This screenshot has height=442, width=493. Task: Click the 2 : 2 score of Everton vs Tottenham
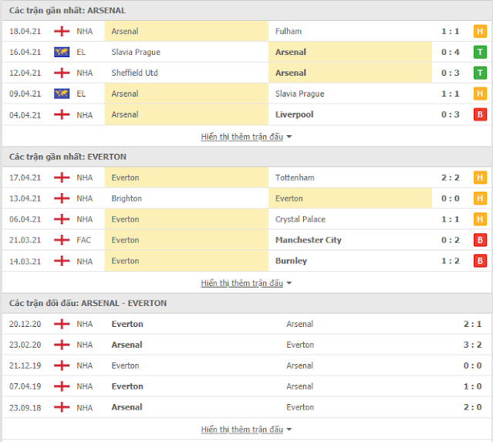pyautogui.click(x=451, y=178)
